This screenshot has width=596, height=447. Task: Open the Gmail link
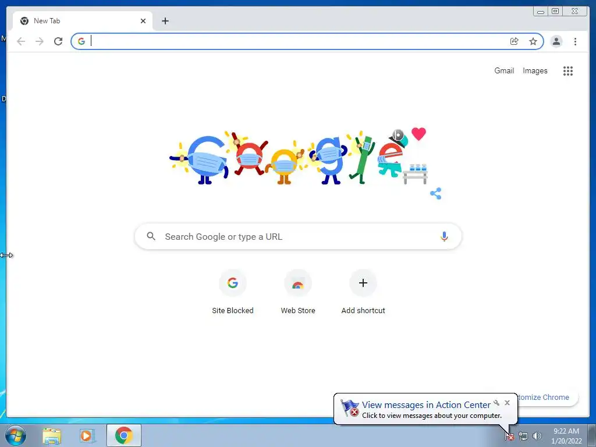pyautogui.click(x=504, y=70)
